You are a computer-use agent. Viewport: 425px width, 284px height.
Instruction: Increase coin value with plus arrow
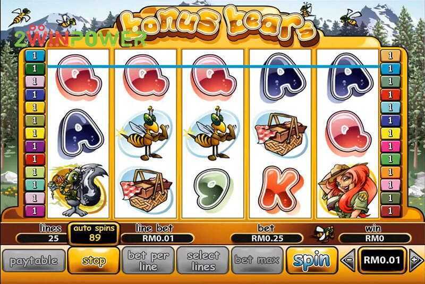tap(415, 260)
